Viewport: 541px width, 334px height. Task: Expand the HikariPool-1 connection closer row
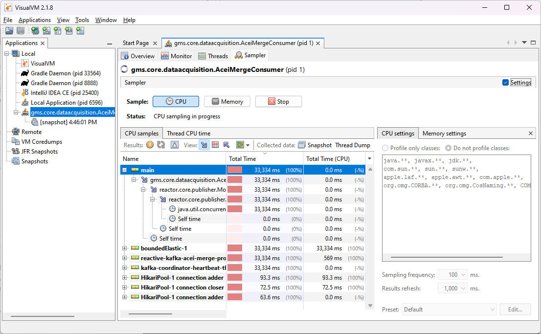click(x=125, y=288)
